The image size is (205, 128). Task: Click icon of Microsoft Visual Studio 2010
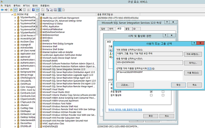coord(41,92)
